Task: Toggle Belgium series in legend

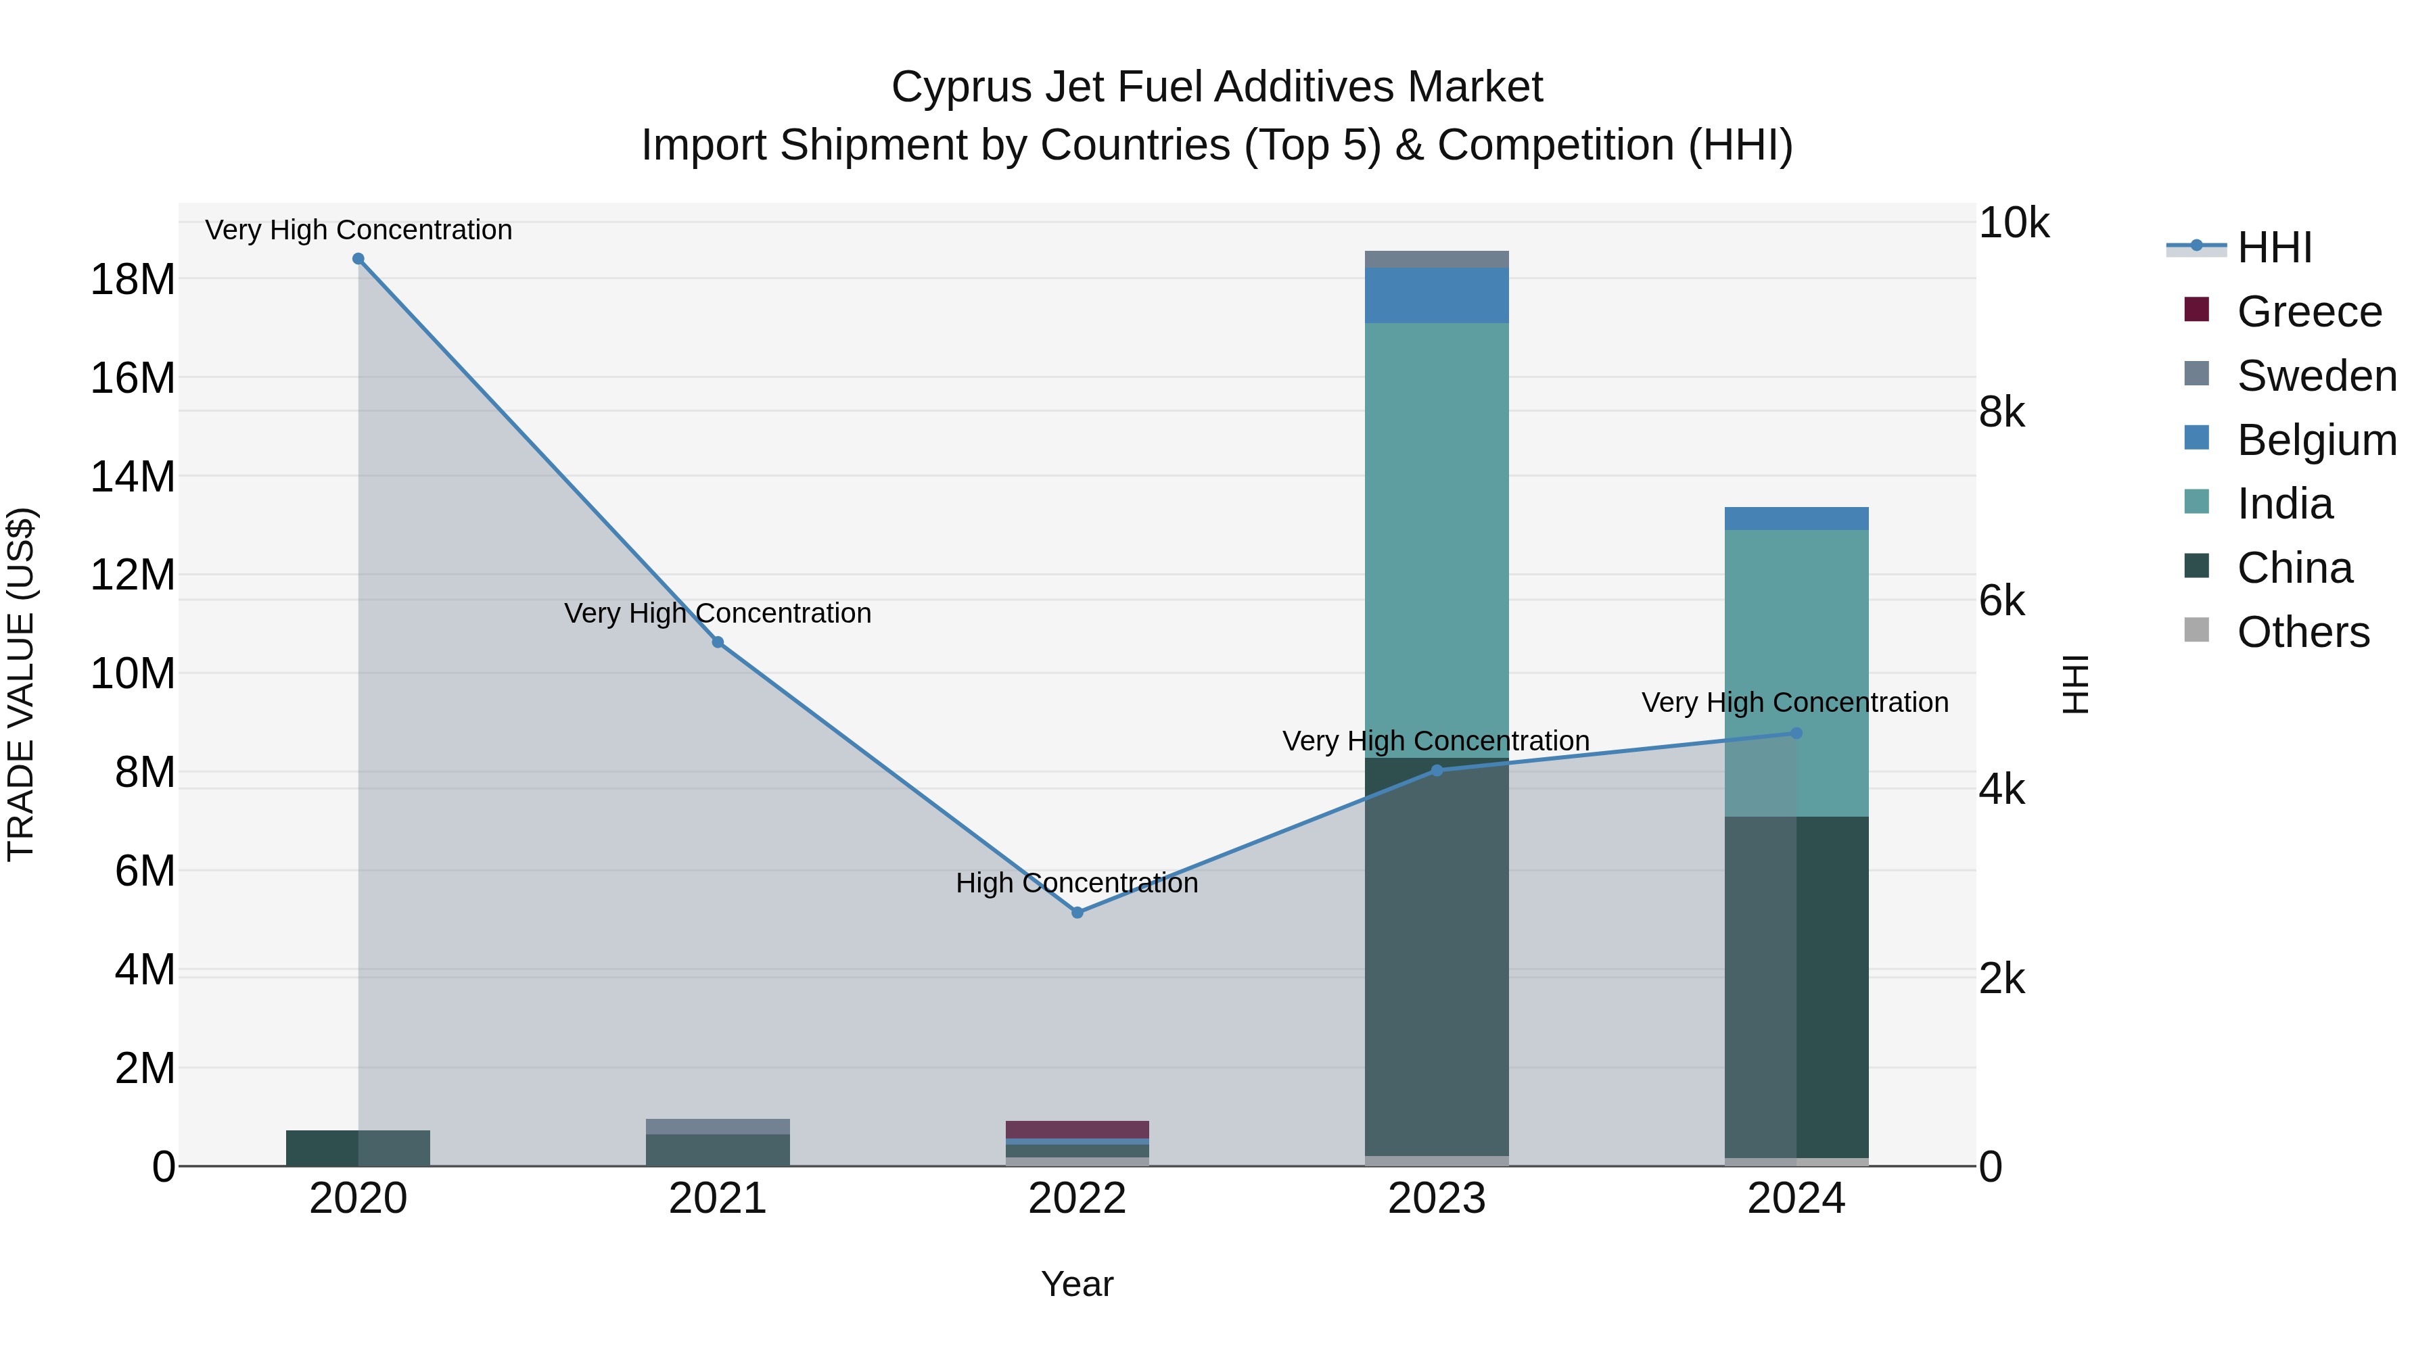Action: 2292,440
